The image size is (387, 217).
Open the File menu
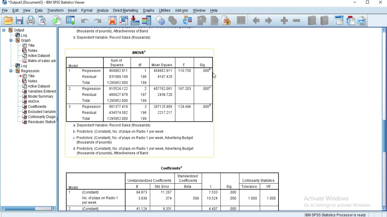coord(5,10)
